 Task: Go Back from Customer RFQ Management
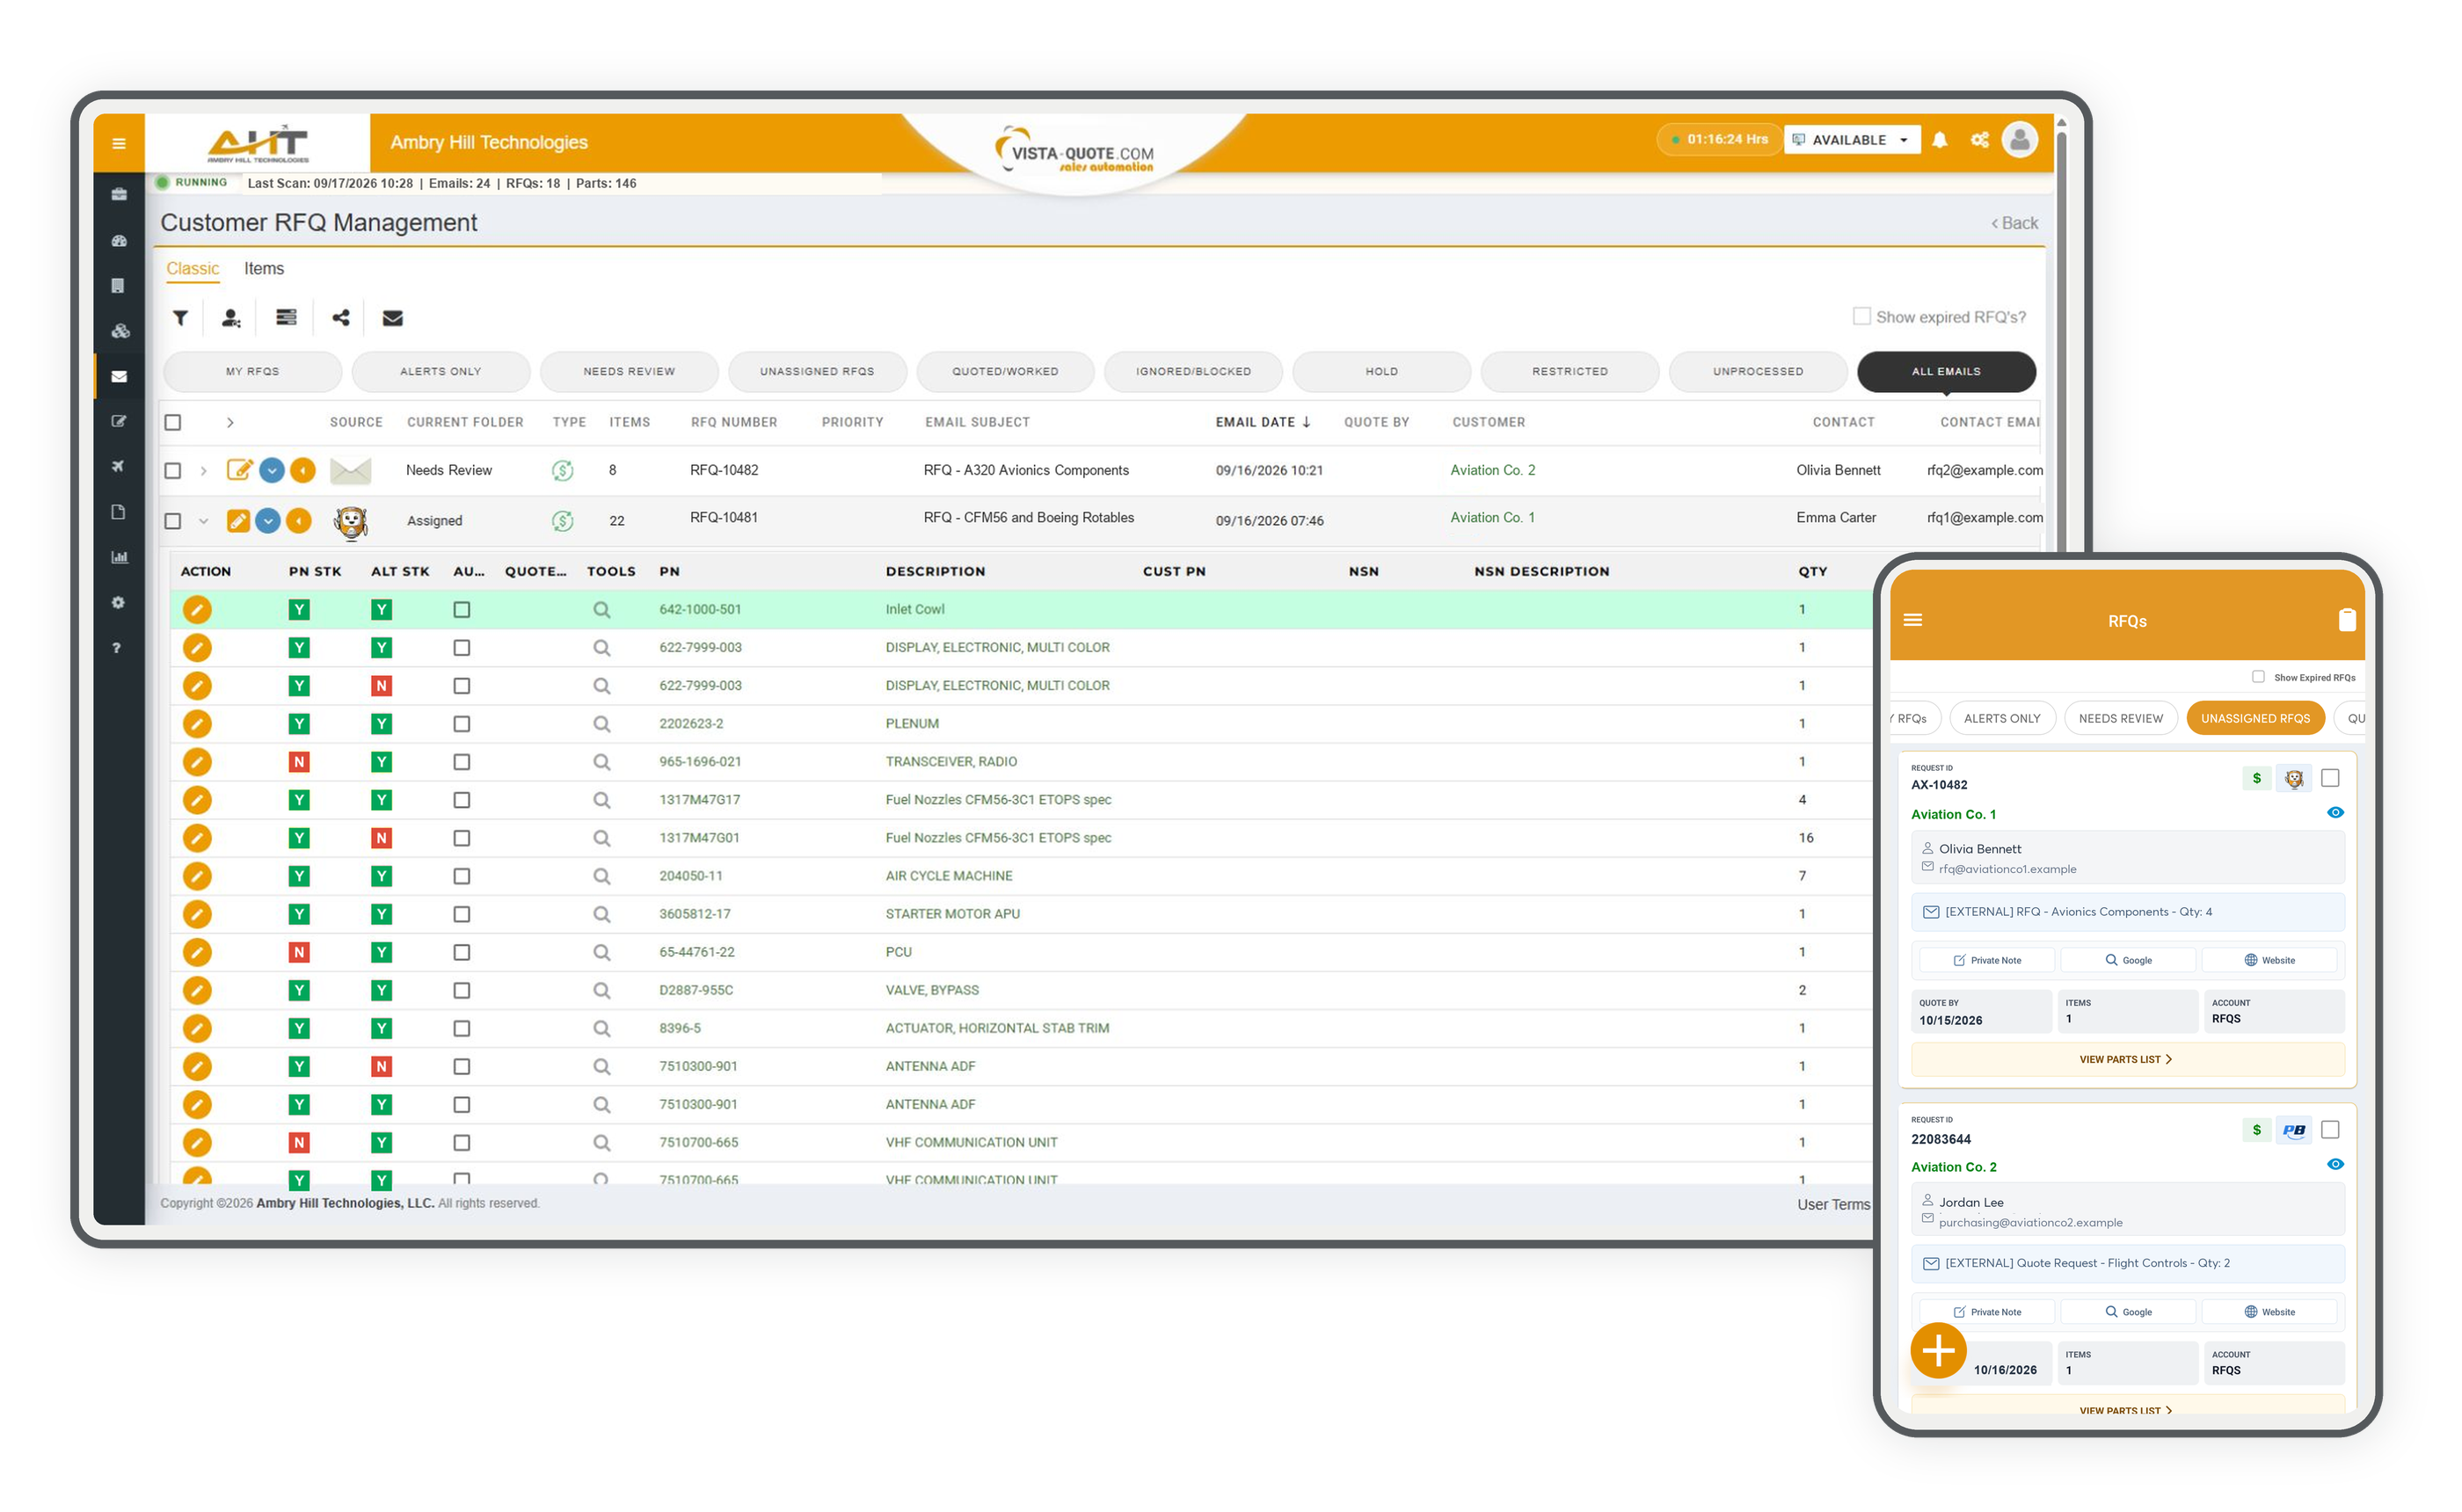(2014, 223)
